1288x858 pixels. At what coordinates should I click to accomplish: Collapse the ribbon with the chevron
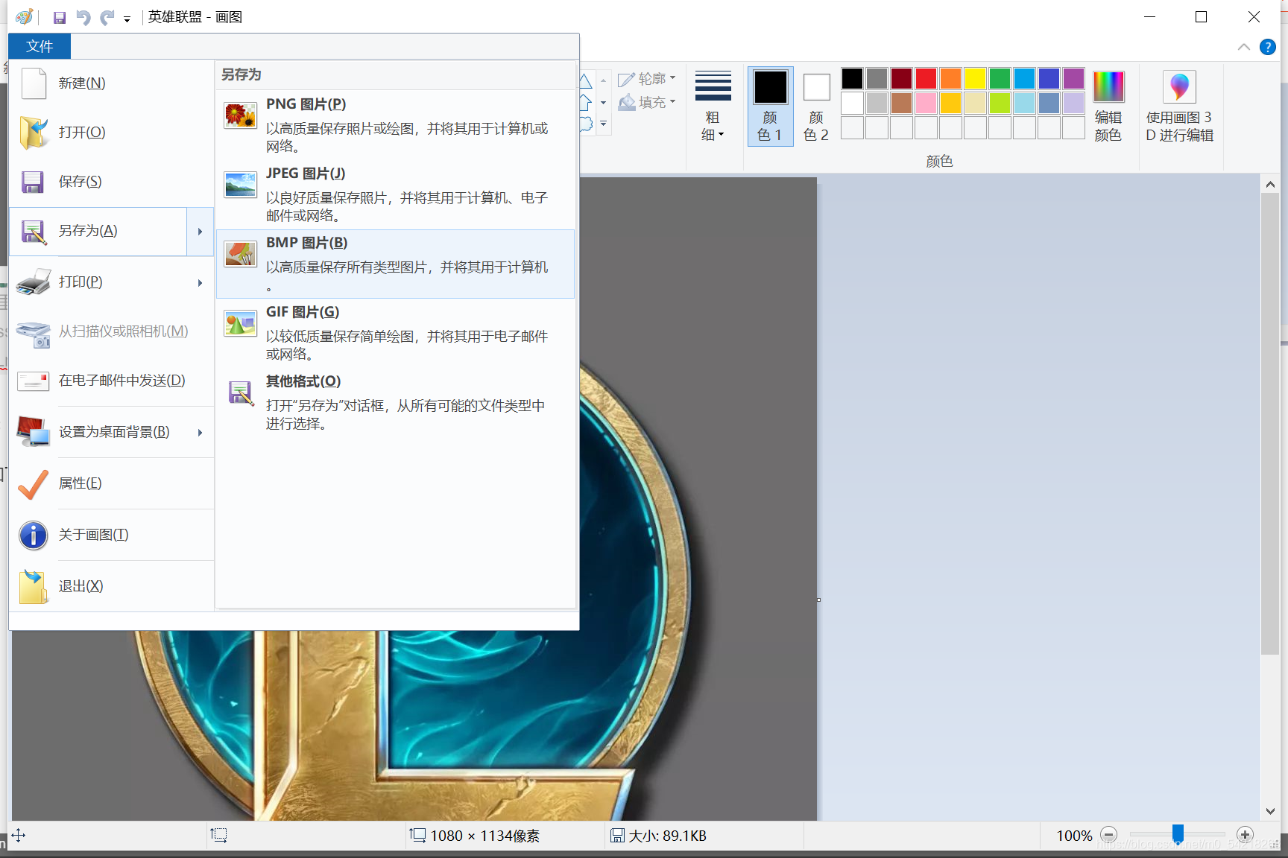pos(1243,47)
